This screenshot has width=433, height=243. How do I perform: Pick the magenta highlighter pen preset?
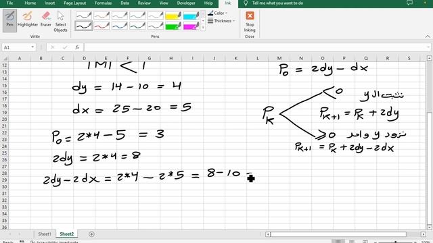coord(191,26)
